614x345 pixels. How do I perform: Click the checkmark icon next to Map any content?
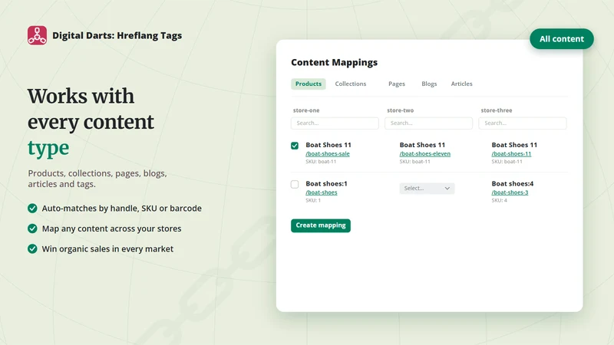coord(32,228)
